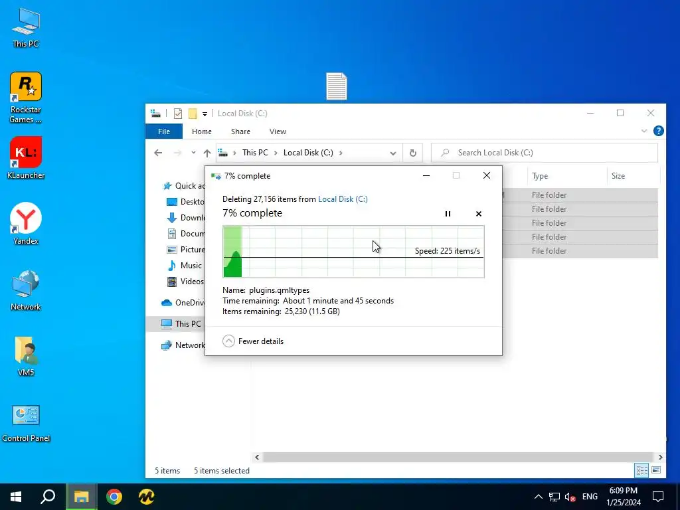Select the first File folder row

point(580,195)
